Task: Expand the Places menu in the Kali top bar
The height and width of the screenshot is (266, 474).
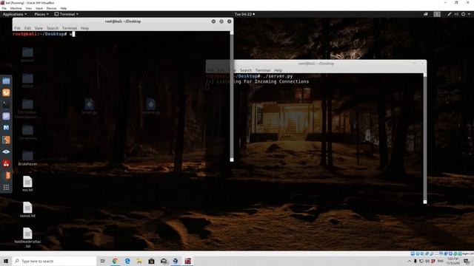Action: tap(41, 14)
